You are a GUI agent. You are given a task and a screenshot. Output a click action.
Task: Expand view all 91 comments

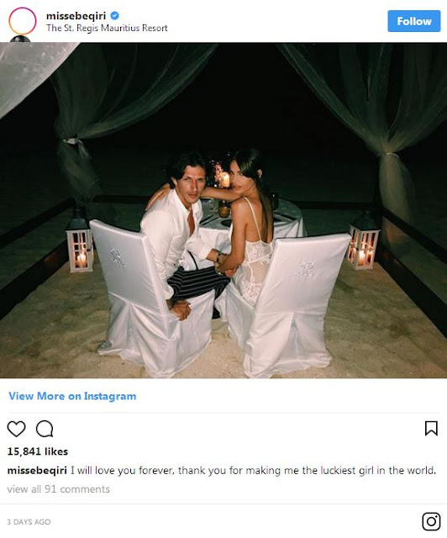coord(59,489)
